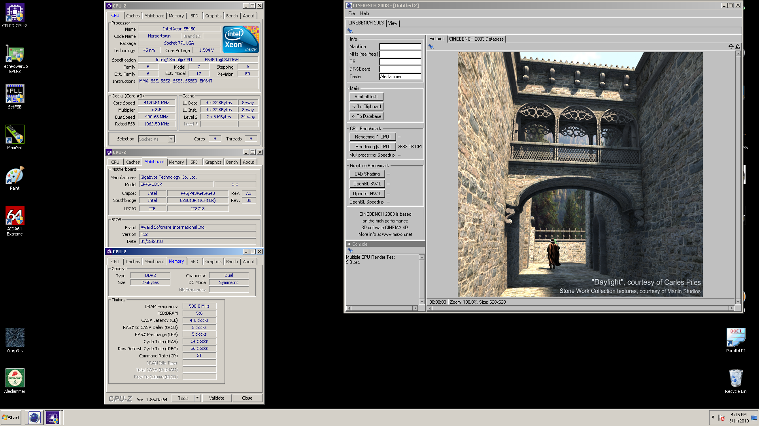Click the pin icon under the Pictures tab
Screen dimensions: 759x426
(431, 47)
